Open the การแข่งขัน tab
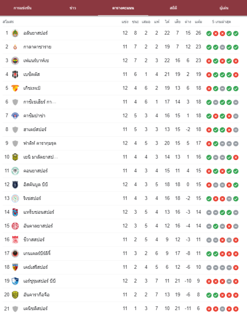 [22, 8]
